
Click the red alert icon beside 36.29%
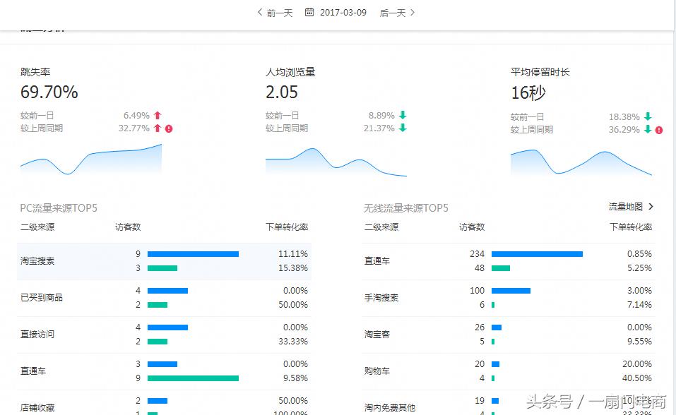(x=658, y=130)
